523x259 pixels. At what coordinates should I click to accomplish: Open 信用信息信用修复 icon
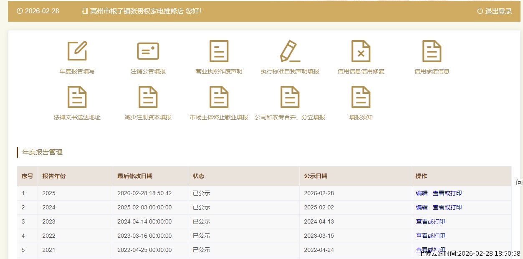[361, 51]
